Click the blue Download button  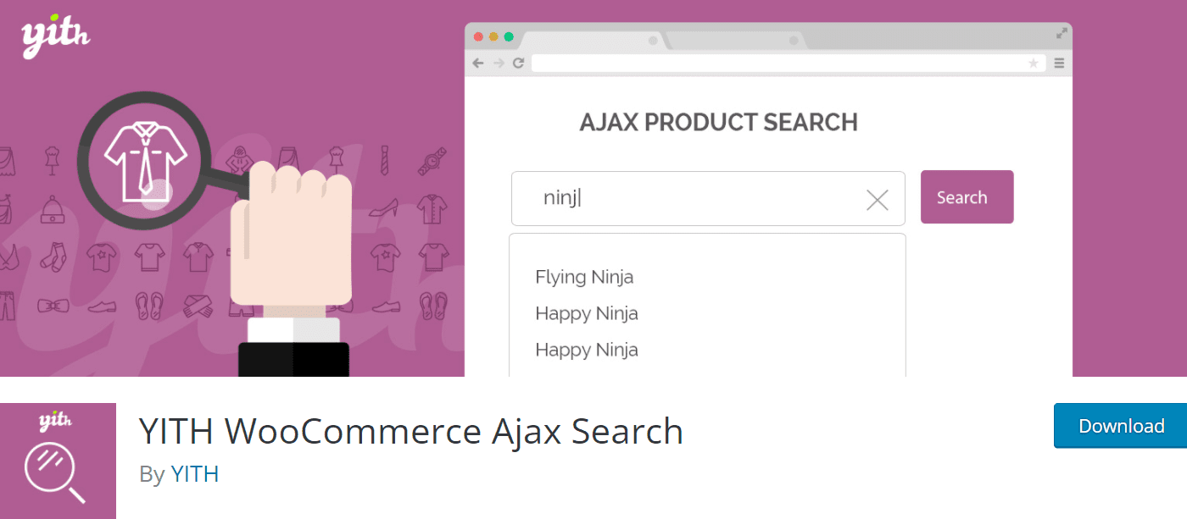click(x=1120, y=426)
